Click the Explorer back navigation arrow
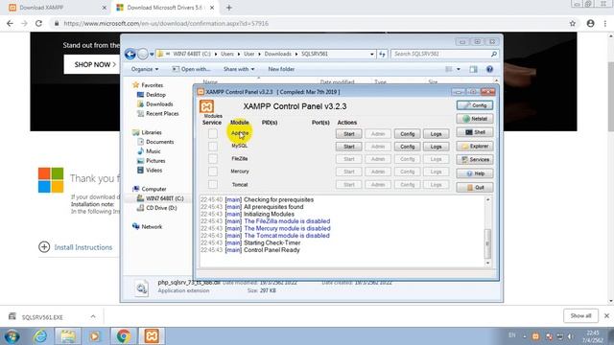614x345 pixels. 130,54
